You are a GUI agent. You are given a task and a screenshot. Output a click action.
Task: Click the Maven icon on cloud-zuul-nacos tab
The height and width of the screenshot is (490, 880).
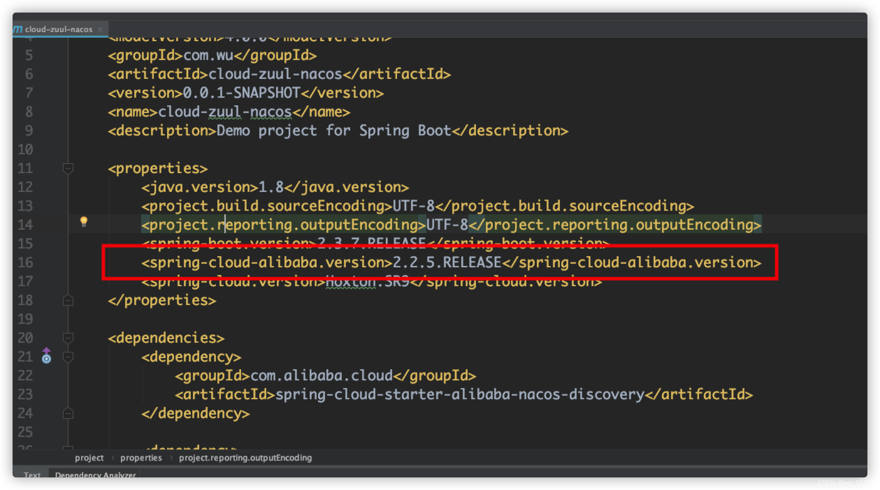click(18, 29)
